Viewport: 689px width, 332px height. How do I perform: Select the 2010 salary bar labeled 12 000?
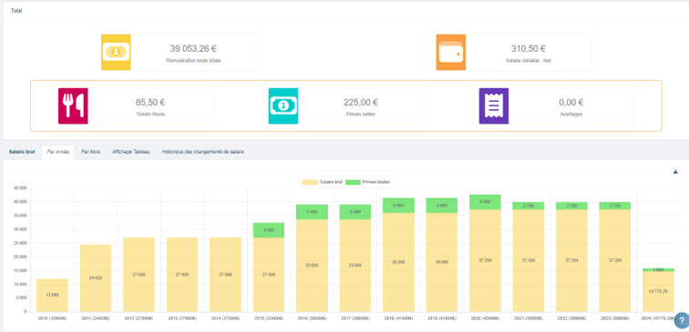pyautogui.click(x=52, y=295)
